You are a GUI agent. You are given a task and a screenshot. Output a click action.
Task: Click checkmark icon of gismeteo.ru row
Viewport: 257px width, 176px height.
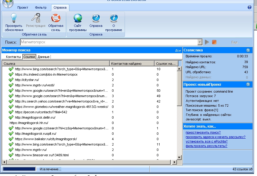tap(11, 107)
